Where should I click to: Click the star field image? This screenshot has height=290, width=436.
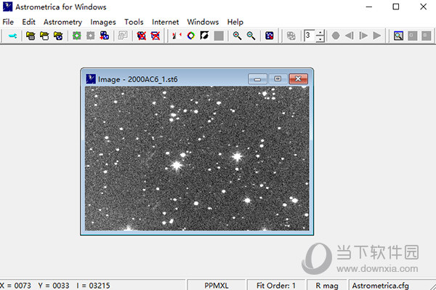197,158
